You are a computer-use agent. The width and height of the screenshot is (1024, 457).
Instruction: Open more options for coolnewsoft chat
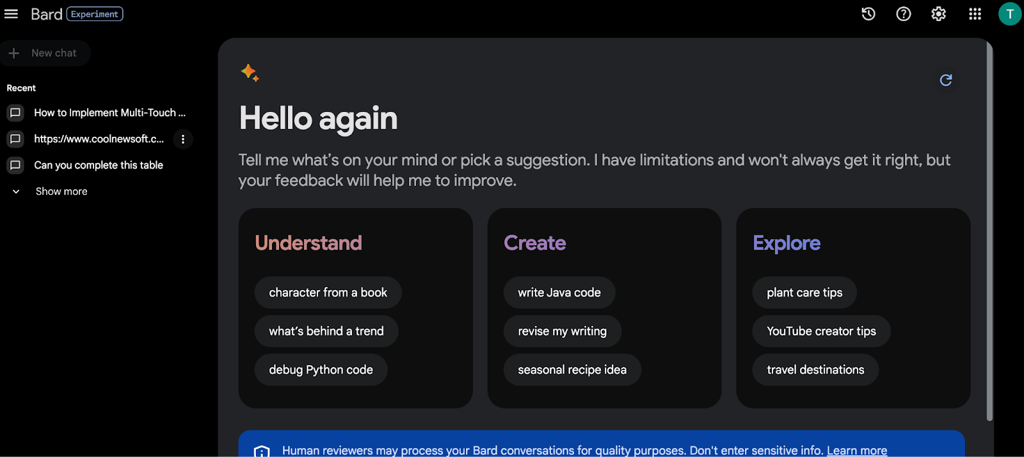point(183,139)
